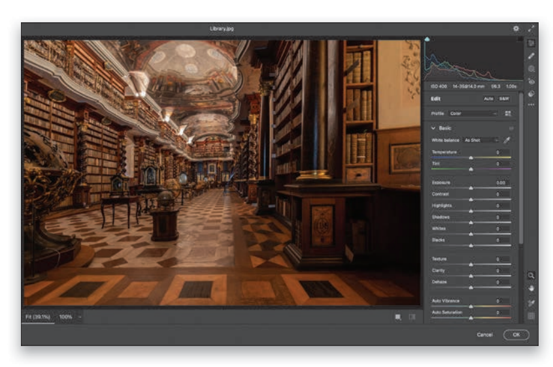The image size is (553, 367).
Task: Select the Zoom magnifier tool
Action: pos(531,276)
